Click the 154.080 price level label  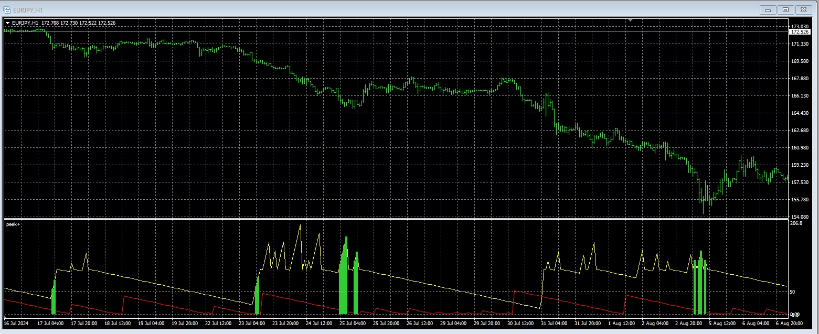pyautogui.click(x=799, y=217)
